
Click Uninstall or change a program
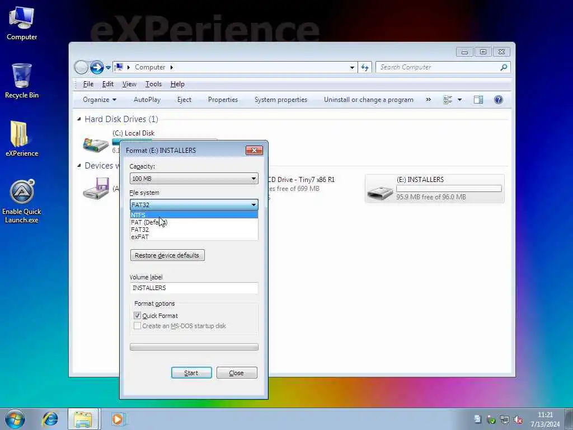coord(369,100)
